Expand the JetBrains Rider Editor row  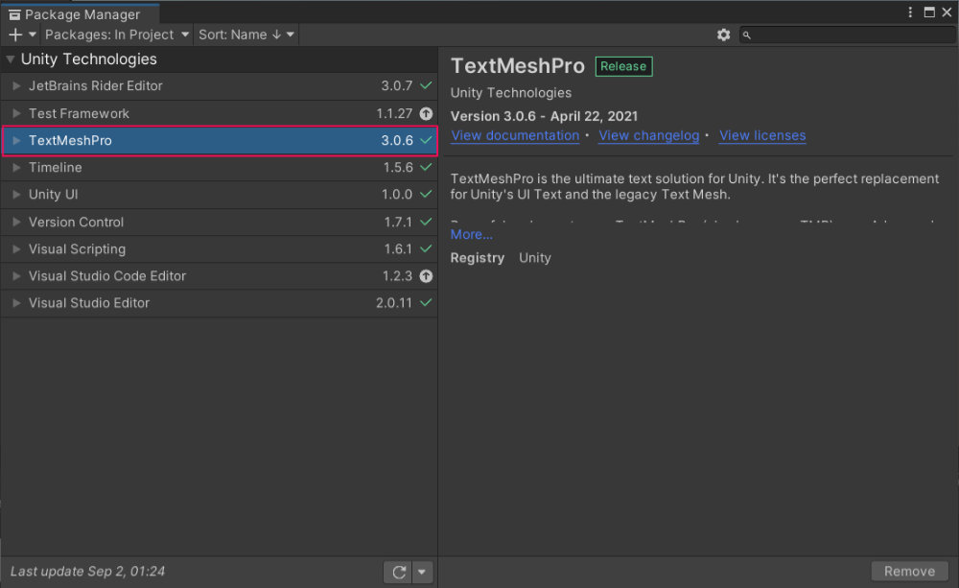(16, 86)
